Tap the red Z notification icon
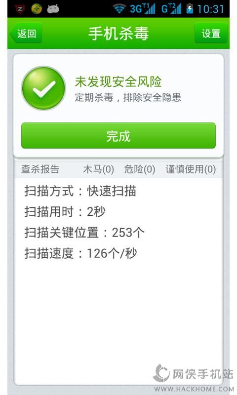The height and width of the screenshot is (395, 237). tap(20, 9)
